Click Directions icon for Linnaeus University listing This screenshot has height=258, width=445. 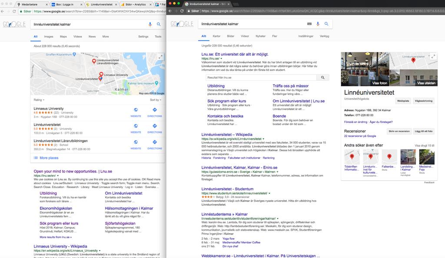pos(155,110)
